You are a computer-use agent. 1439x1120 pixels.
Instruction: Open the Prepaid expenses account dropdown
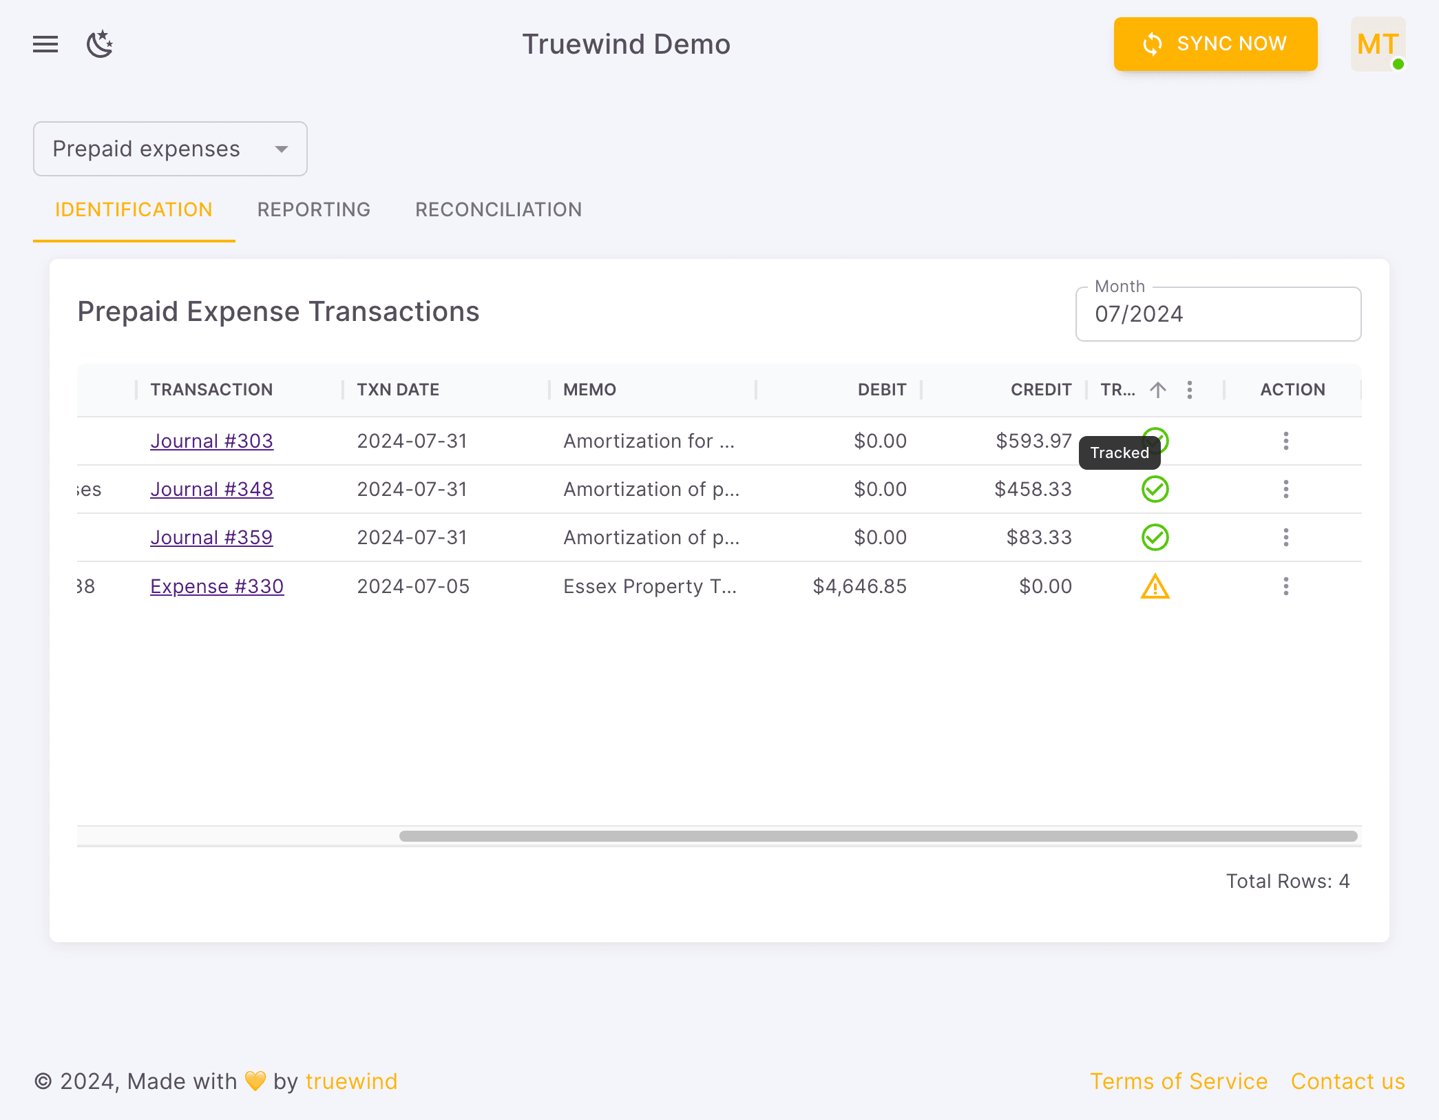click(170, 149)
